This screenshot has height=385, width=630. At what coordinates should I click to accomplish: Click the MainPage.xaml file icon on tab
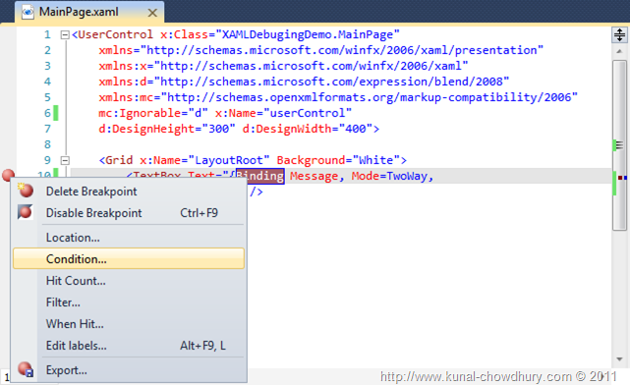[28, 12]
